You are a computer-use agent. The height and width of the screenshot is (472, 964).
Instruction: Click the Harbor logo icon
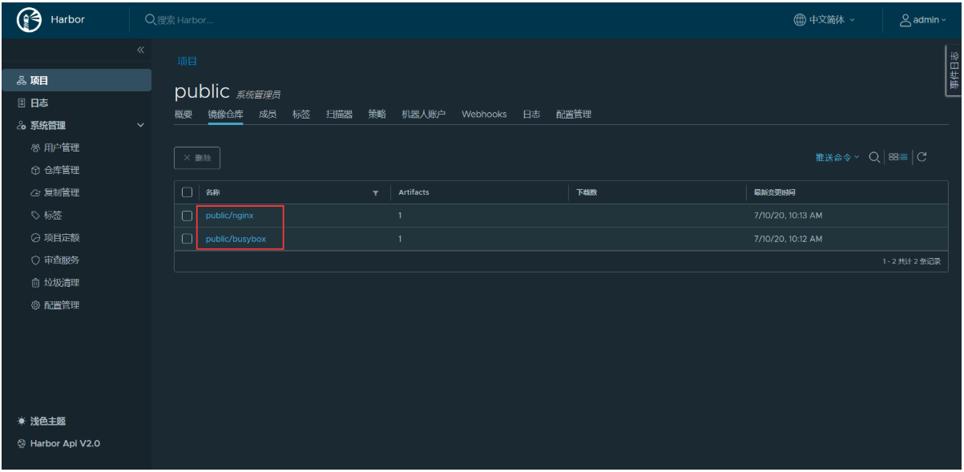pyautogui.click(x=29, y=20)
